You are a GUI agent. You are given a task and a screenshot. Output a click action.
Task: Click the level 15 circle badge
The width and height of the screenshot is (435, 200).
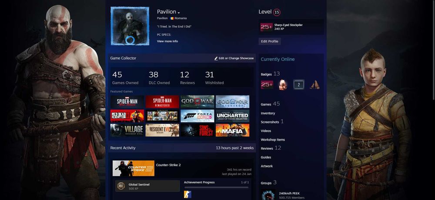tap(277, 12)
